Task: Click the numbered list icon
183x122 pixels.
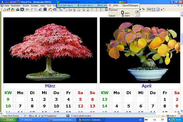Action: click(x=97, y=9)
